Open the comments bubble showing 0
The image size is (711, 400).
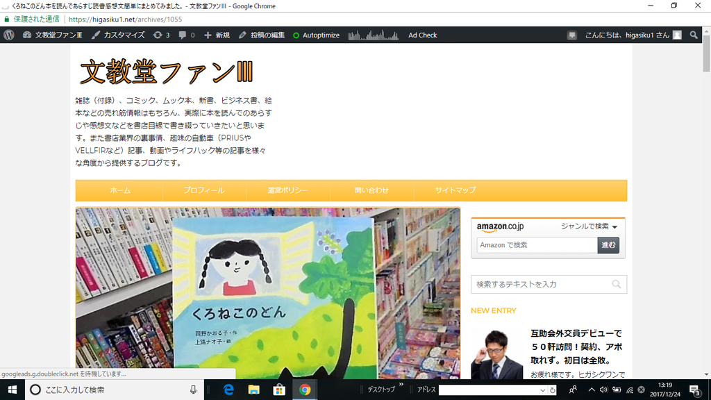click(x=186, y=35)
